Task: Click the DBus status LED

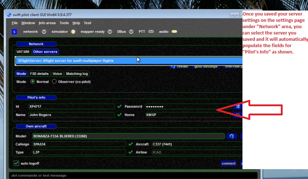Action: coord(131,32)
